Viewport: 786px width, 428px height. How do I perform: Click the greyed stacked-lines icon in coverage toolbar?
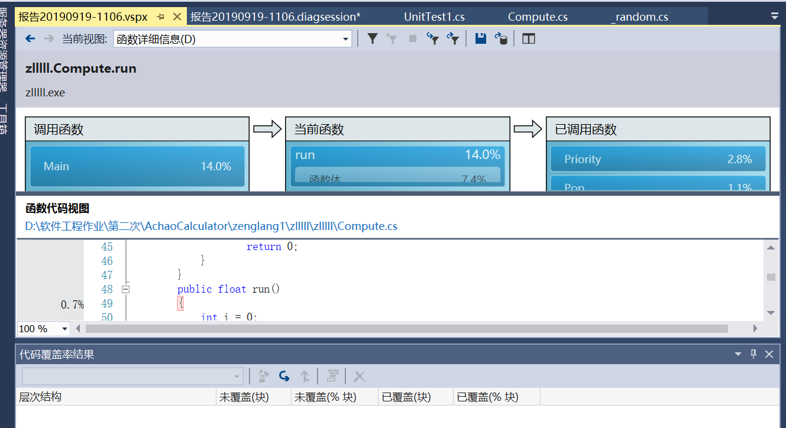coord(334,376)
